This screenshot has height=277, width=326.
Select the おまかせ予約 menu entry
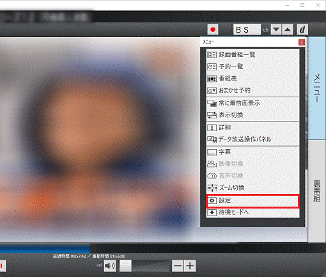252,91
